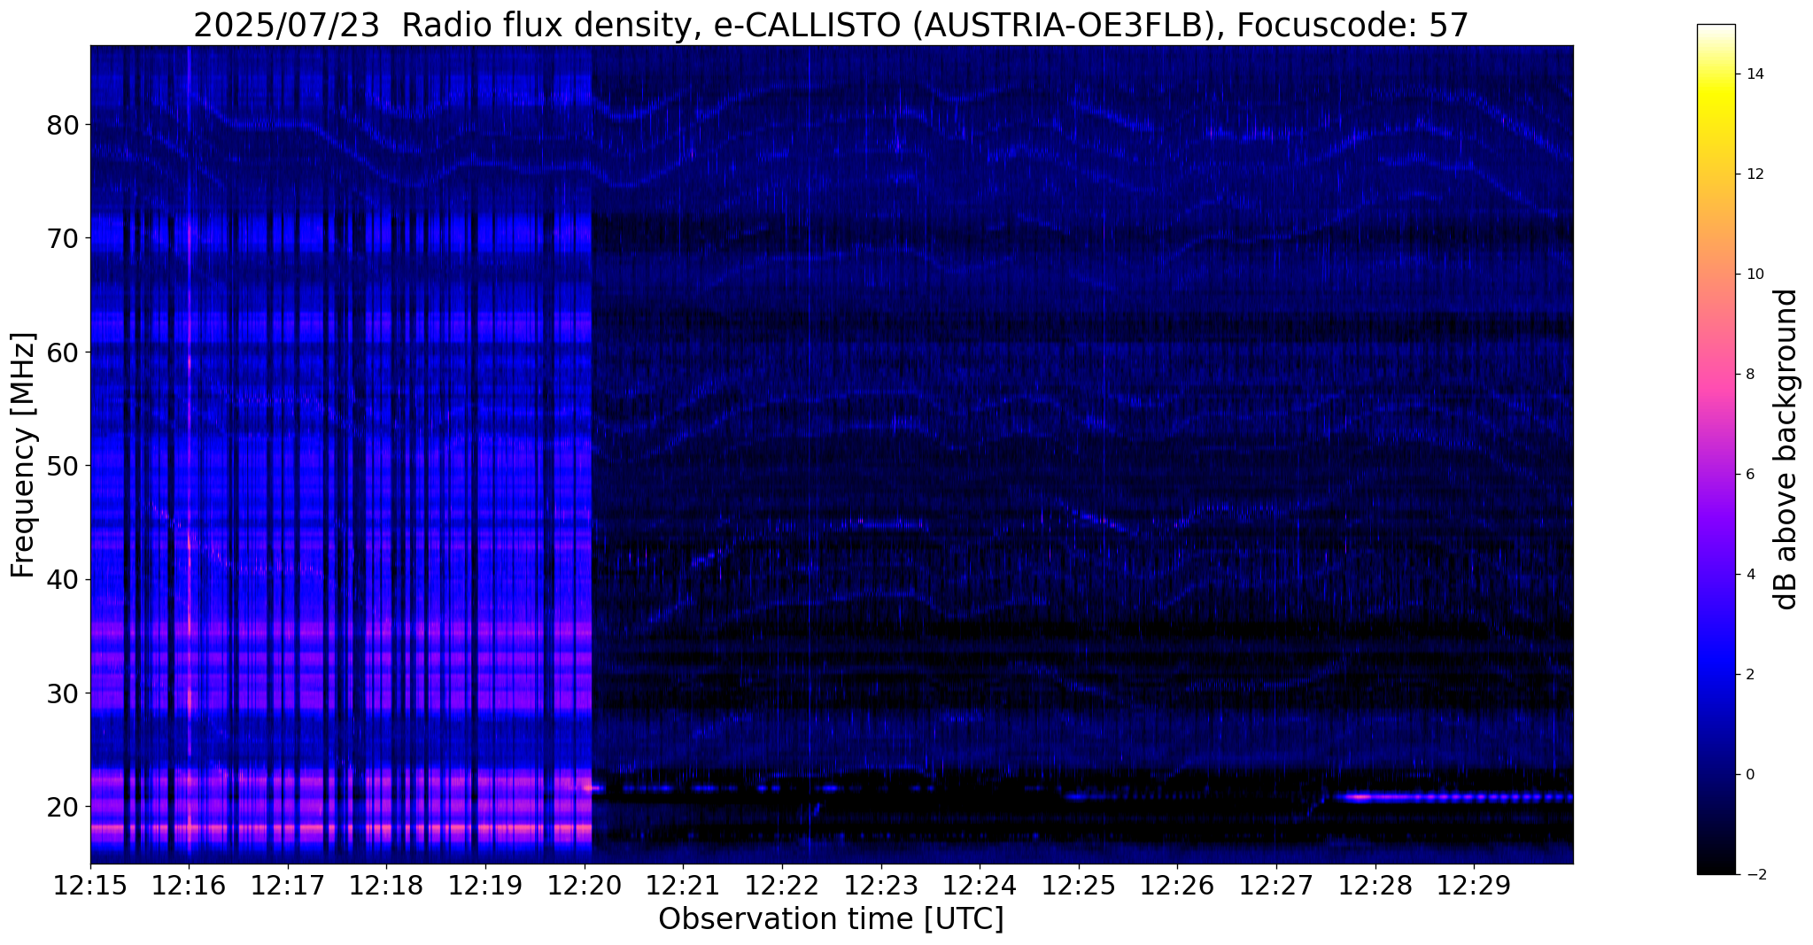The height and width of the screenshot is (945, 1813).
Task: Click the 12:27 time tick label
Action: click(x=1276, y=886)
